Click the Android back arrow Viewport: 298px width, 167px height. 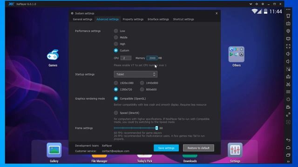pyautogui.click(x=288, y=140)
